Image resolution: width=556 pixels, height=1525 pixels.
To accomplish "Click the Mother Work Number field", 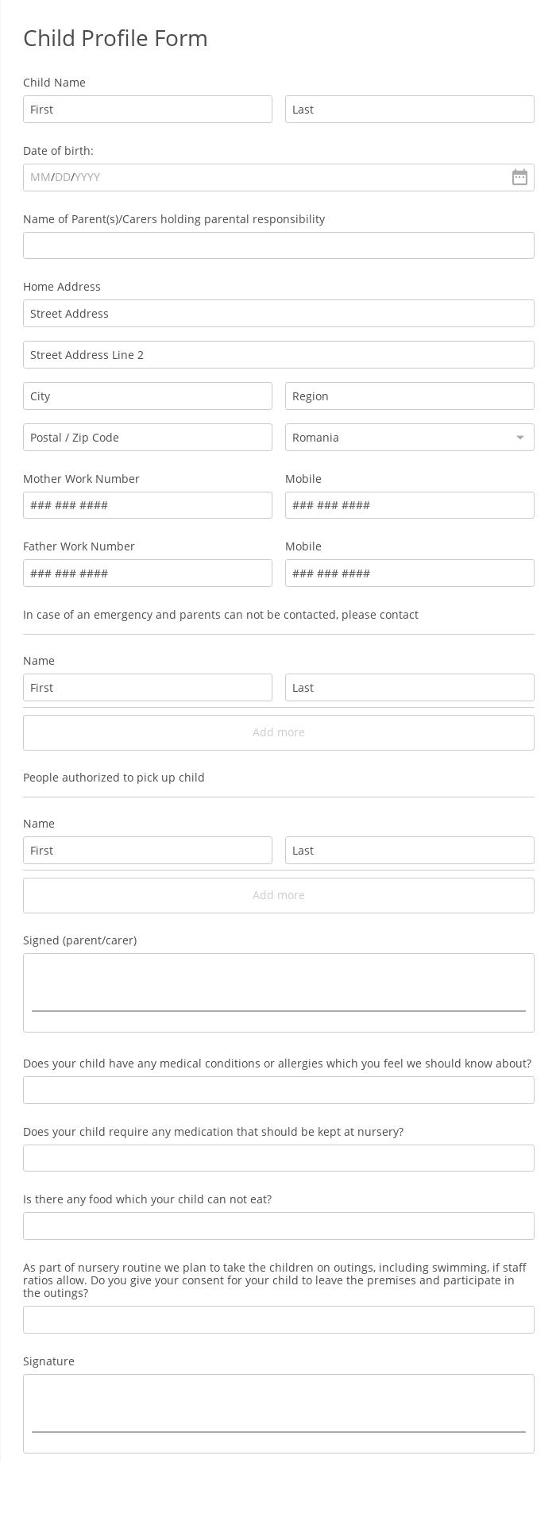I will [148, 505].
